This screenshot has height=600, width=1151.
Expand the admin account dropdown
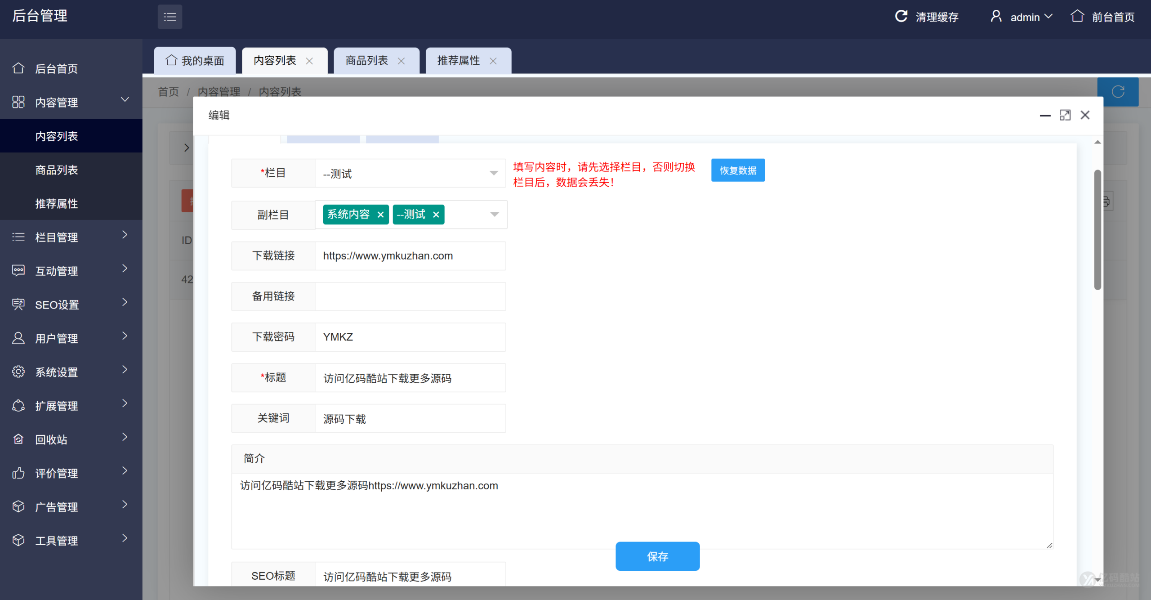click(x=1048, y=16)
